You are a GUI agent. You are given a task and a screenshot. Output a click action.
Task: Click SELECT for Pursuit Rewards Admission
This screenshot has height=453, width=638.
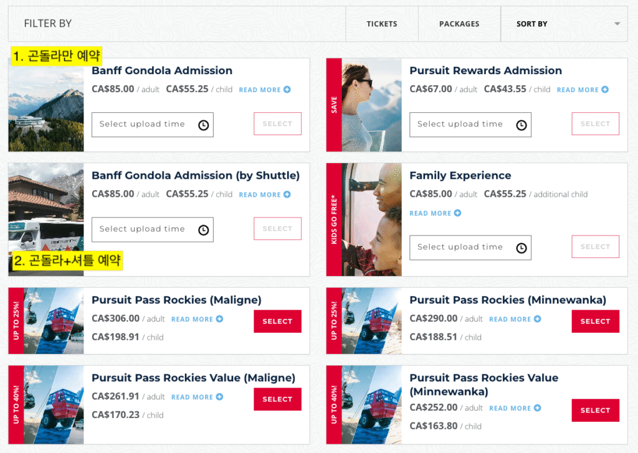tap(595, 124)
